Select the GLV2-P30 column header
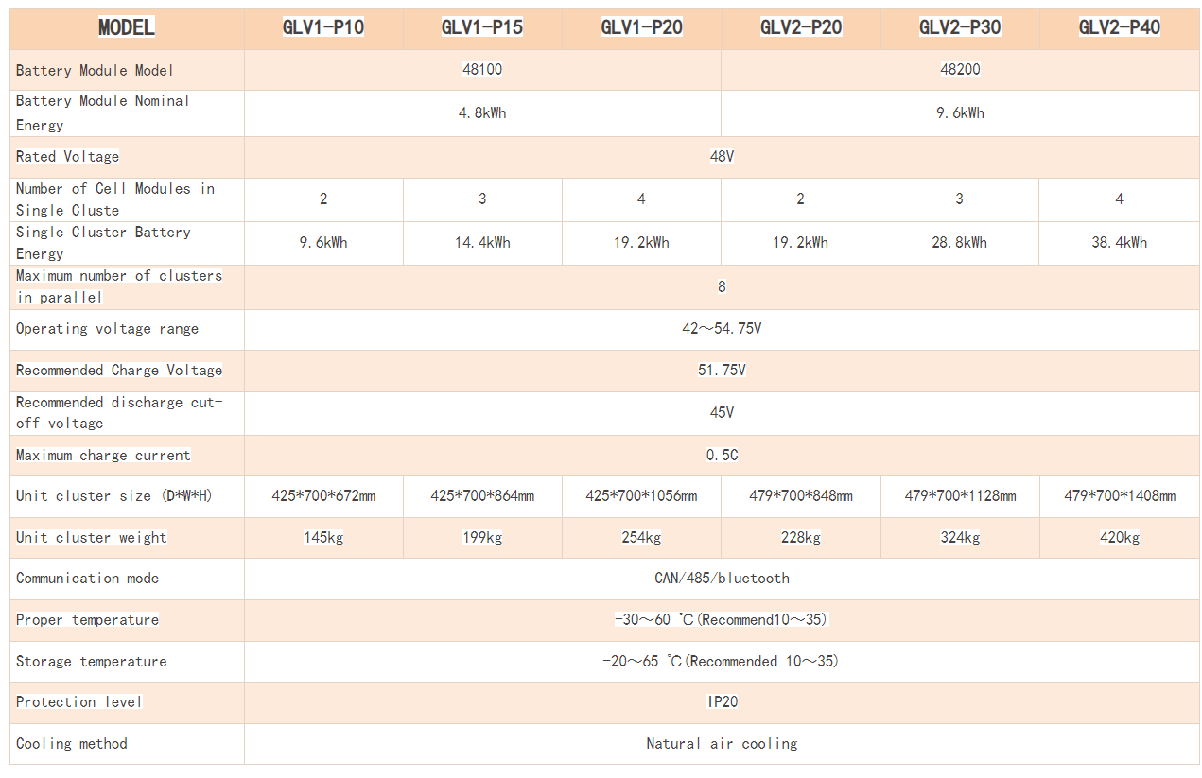The image size is (1202, 778). pos(960,27)
